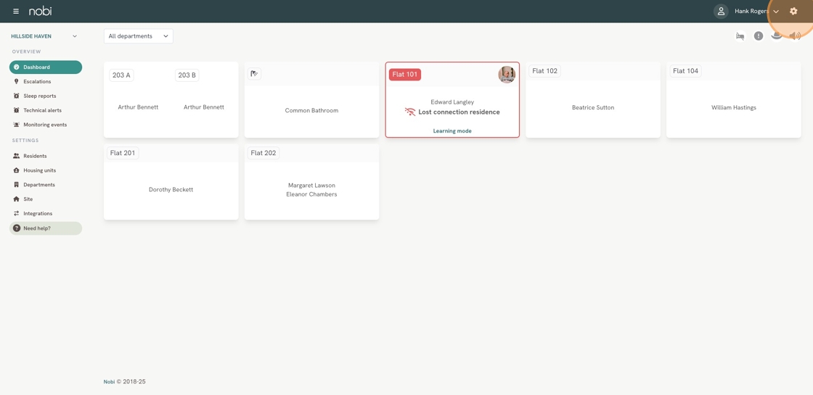Click the nobi logo
Image resolution: width=813 pixels, height=395 pixels.
(40, 12)
